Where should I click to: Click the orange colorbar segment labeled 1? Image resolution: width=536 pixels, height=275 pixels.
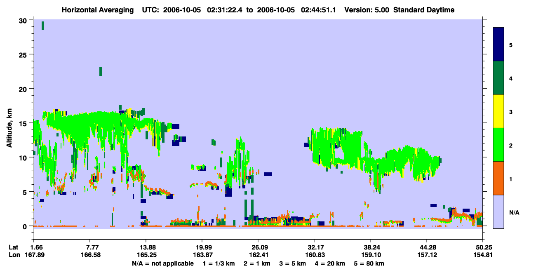499,178
